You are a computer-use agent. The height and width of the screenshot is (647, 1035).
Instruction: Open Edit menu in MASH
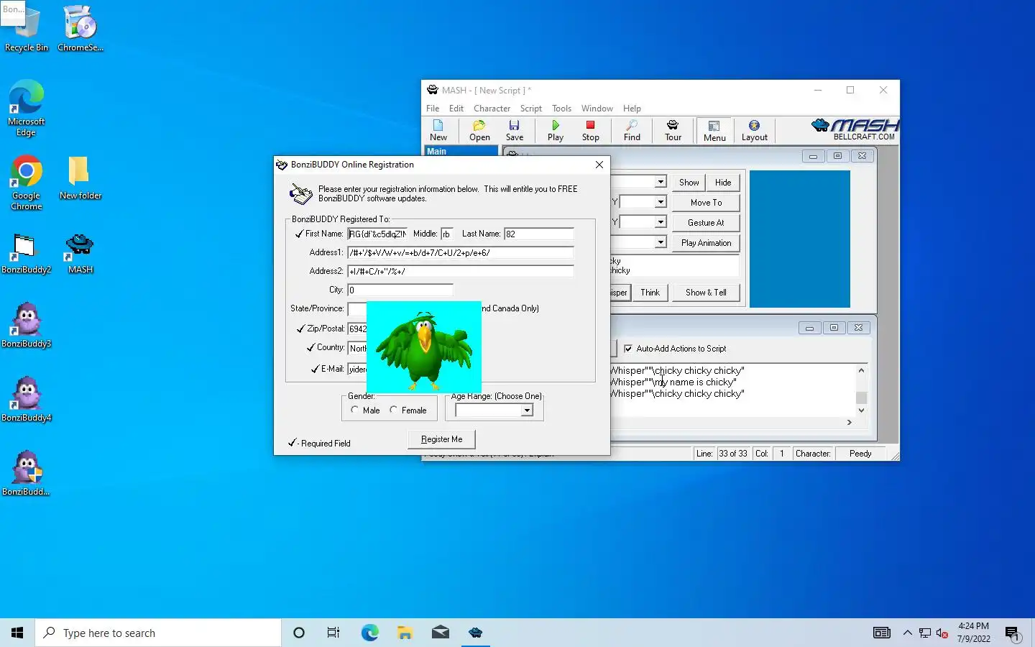click(456, 109)
